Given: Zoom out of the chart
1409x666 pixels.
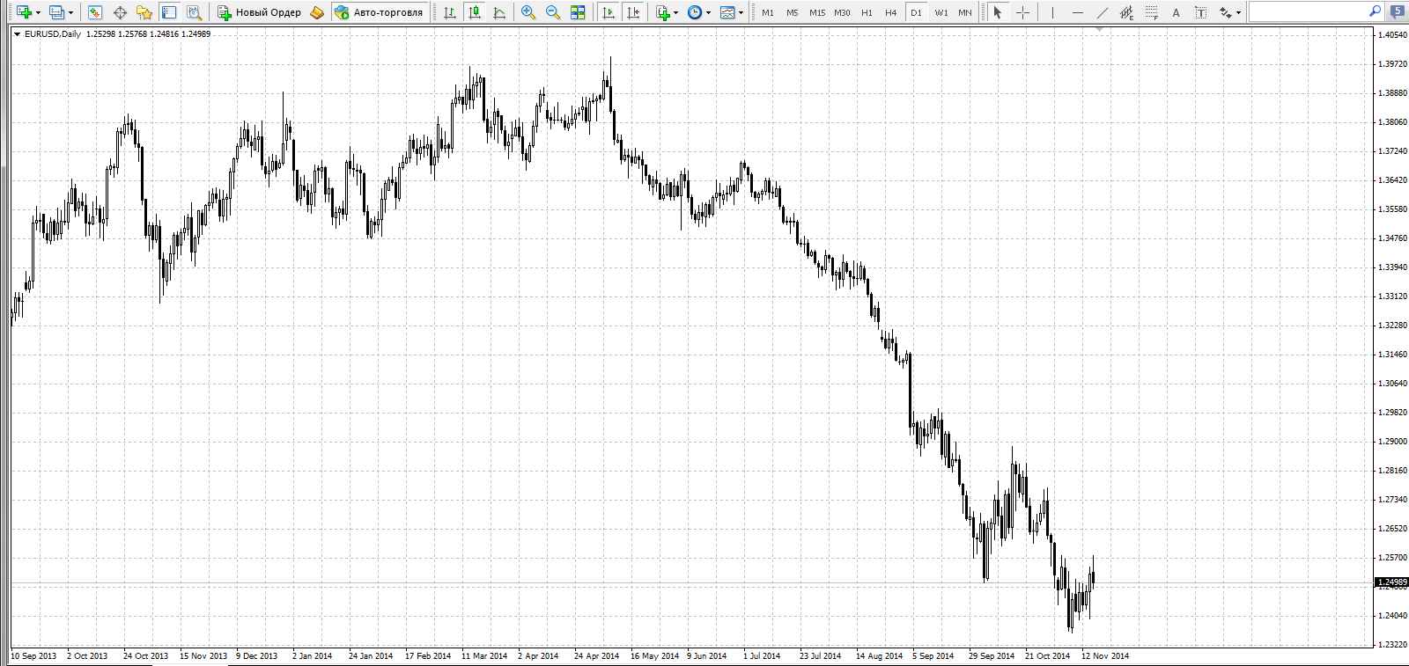Looking at the screenshot, I should (x=553, y=12).
